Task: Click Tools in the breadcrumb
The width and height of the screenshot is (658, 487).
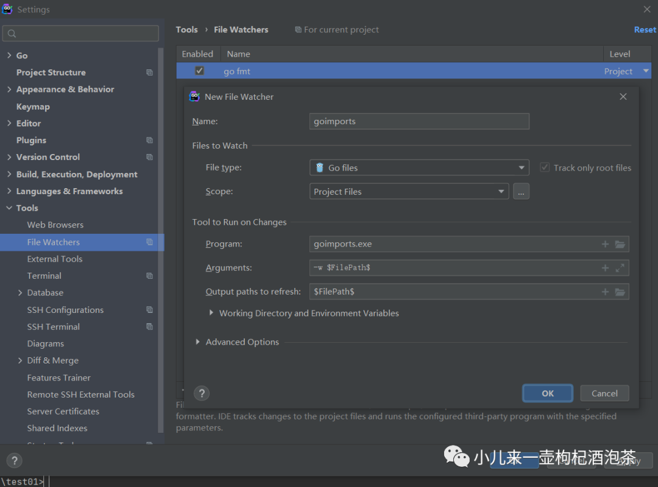Action: pos(187,30)
